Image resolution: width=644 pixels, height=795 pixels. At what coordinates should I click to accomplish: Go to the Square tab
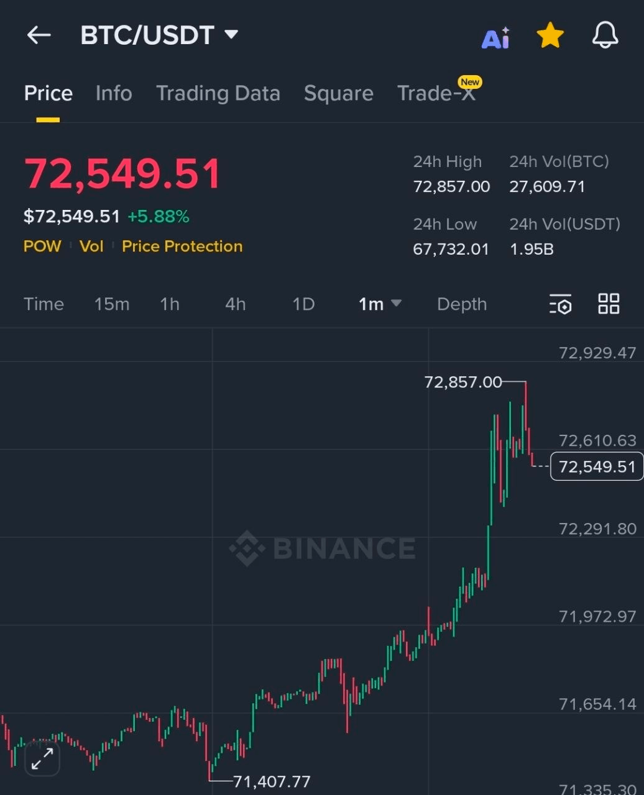[339, 93]
